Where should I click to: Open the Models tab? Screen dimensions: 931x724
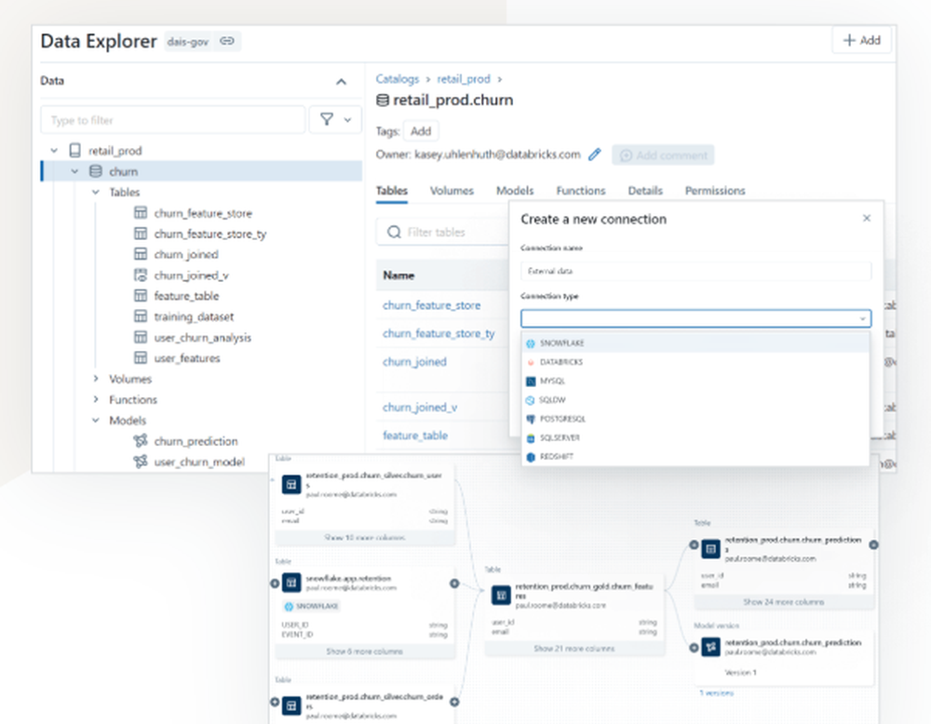click(x=515, y=191)
